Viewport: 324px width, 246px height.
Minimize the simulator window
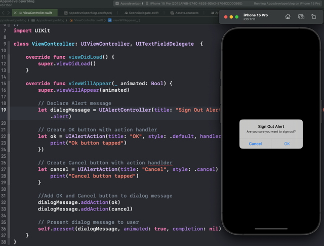pos(231,17)
